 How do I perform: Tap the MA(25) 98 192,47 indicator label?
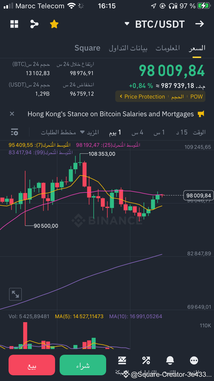tap(108, 145)
